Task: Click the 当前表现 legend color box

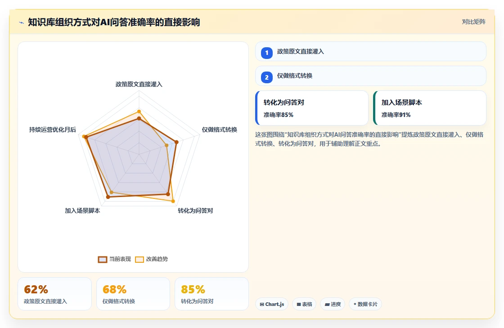Action: tap(103, 260)
